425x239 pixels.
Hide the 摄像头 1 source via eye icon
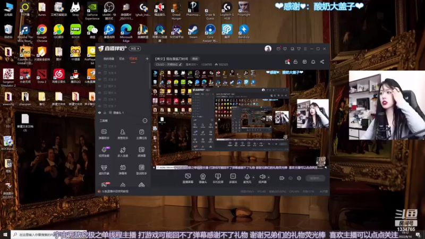99,113
